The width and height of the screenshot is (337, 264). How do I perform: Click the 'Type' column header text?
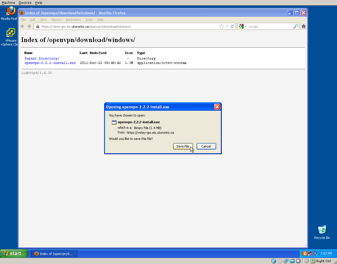click(x=141, y=53)
